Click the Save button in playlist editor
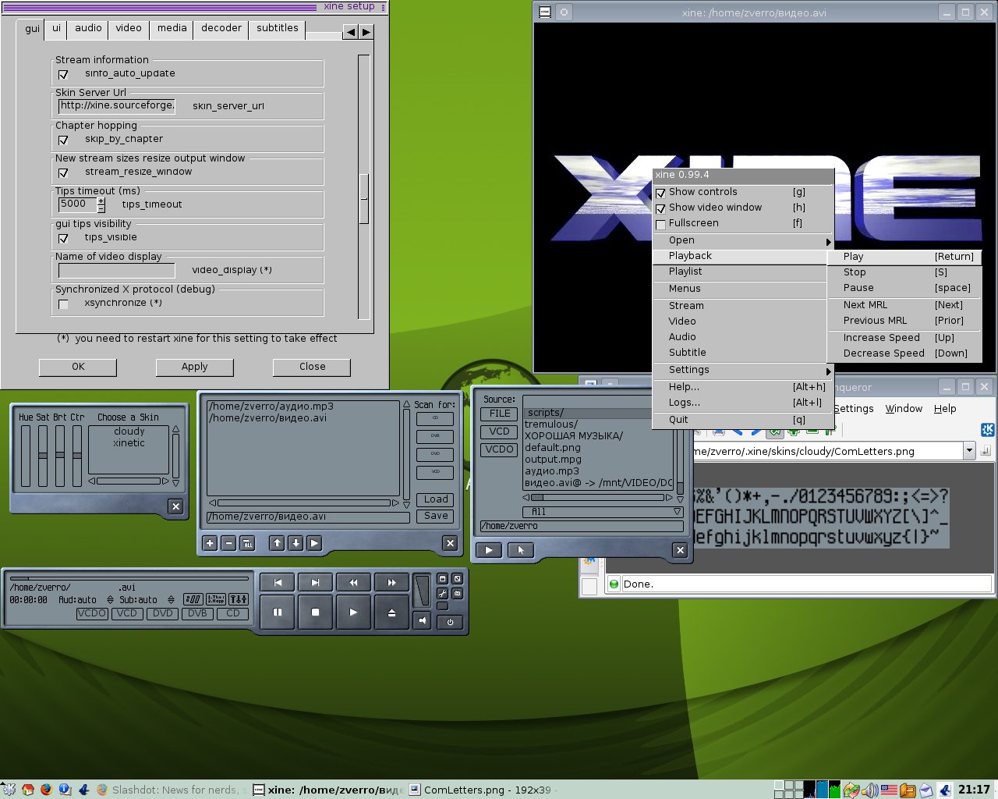This screenshot has width=998, height=799. coord(436,516)
